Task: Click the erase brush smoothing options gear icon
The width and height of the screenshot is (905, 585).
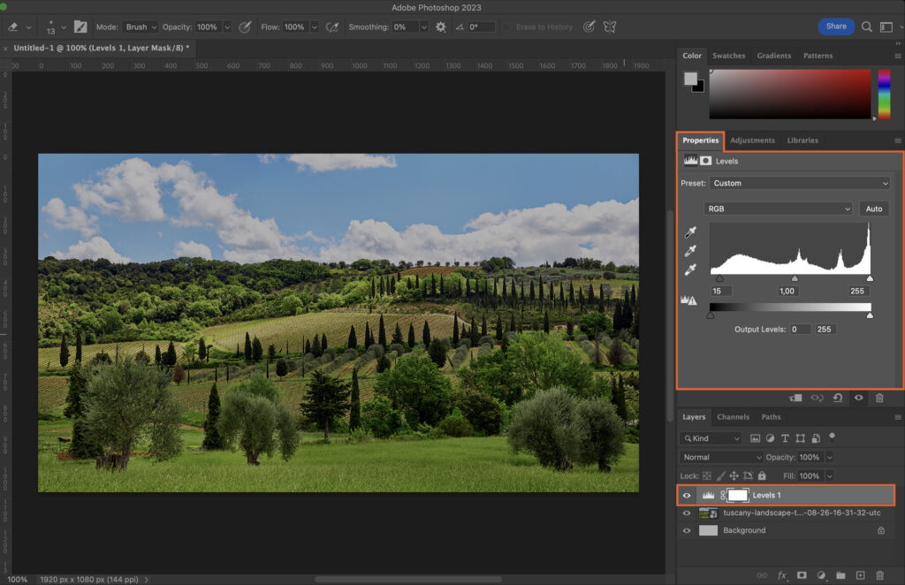Action: click(440, 27)
